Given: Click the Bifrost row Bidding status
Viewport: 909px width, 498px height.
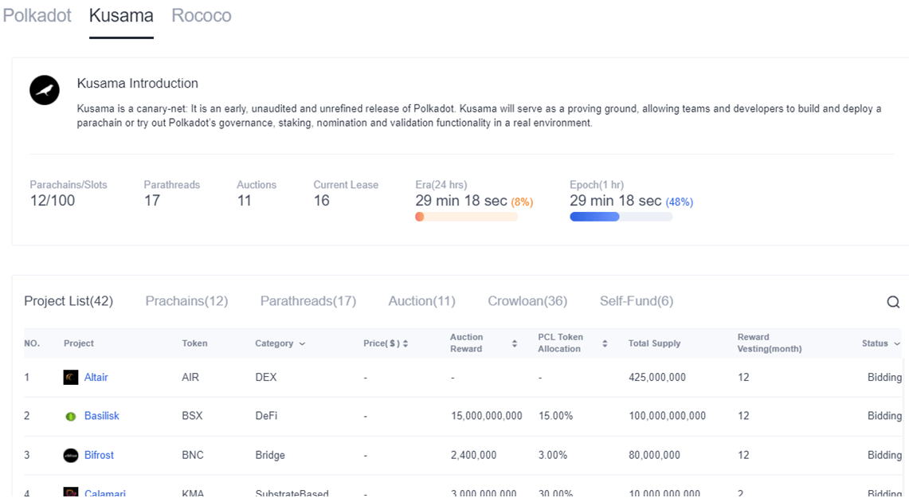Looking at the screenshot, I should click(x=884, y=455).
